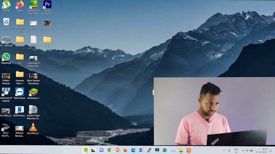275x154 pixels.
Task: Open BlueStacks 5 Multi-Instance Manager shortcut
Action: point(34,7)
